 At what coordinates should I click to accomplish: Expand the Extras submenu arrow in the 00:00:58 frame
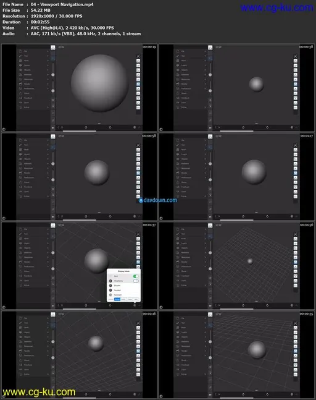pyautogui.click(x=48, y=196)
